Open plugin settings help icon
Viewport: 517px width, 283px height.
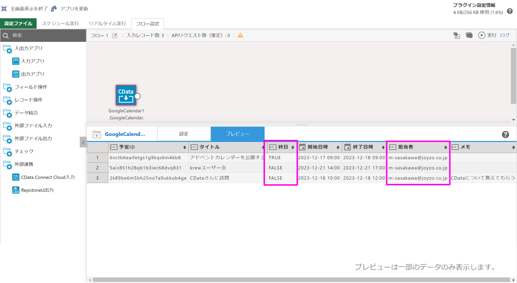[x=510, y=11]
